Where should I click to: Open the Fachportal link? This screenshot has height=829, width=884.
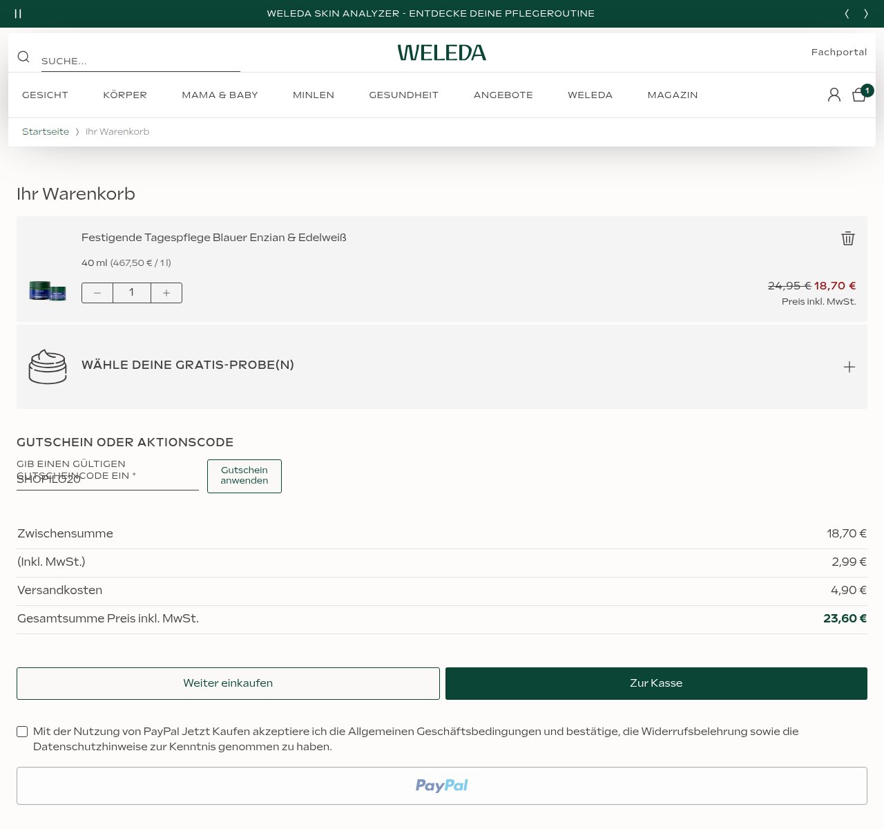[x=839, y=52]
